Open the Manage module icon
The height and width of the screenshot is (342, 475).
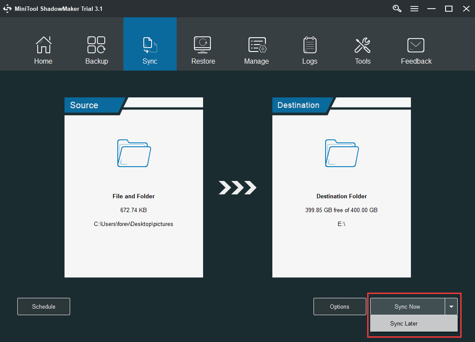tap(256, 45)
